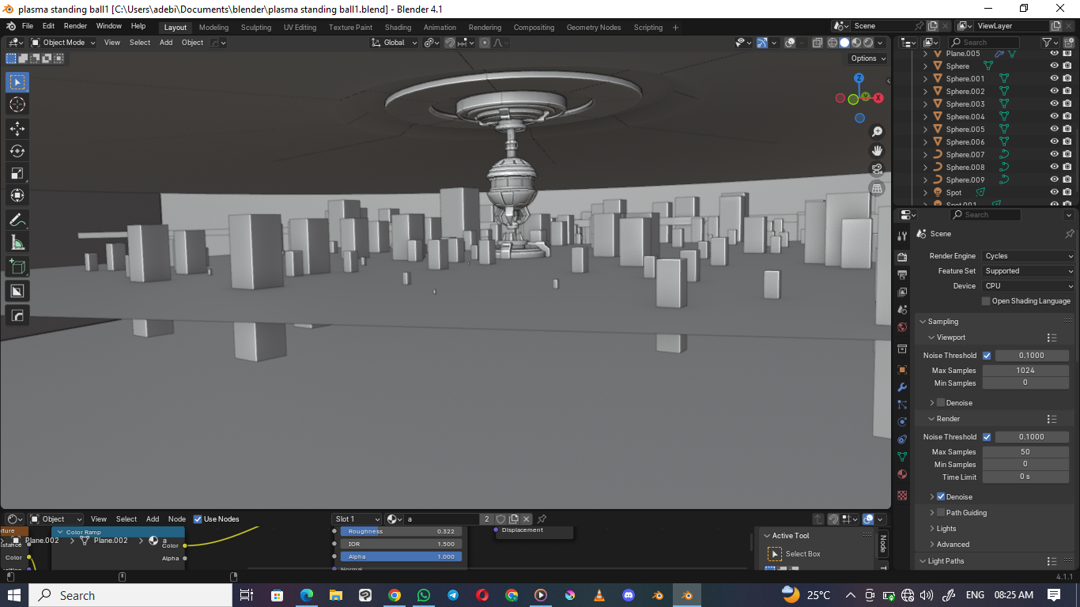This screenshot has height=607, width=1080.
Task: Switch to wireframe viewport shading
Action: (833, 43)
